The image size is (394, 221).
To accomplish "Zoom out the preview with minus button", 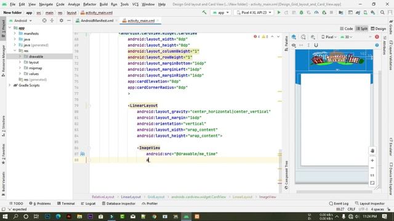I will (372, 168).
